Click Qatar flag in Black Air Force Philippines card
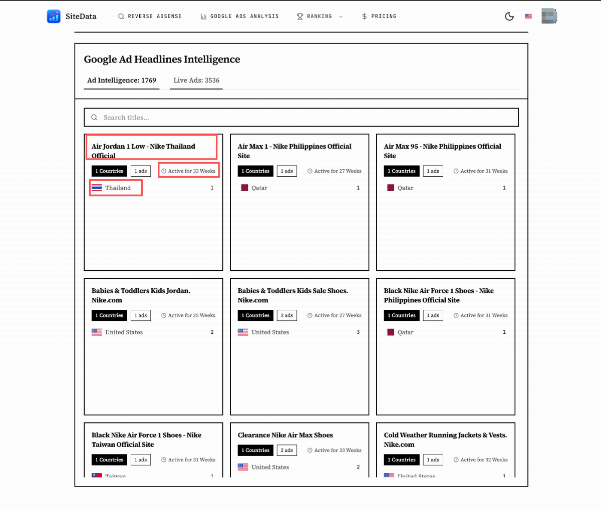This screenshot has width=601, height=510. point(391,332)
